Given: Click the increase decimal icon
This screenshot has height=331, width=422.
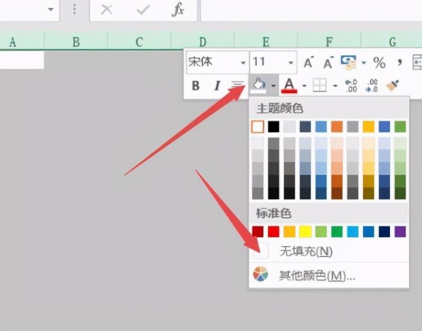Looking at the screenshot, I should [351, 85].
